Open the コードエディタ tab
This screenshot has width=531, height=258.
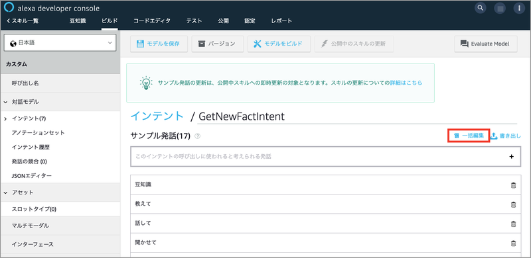tap(152, 21)
